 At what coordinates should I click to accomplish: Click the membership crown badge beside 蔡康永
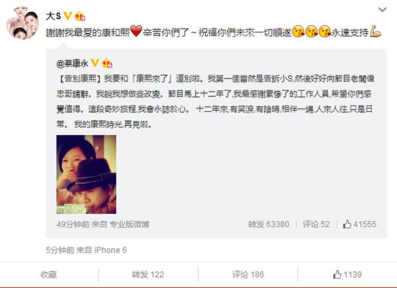(107, 63)
